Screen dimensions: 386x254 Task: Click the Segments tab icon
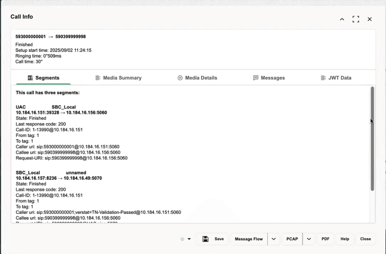coord(30,78)
